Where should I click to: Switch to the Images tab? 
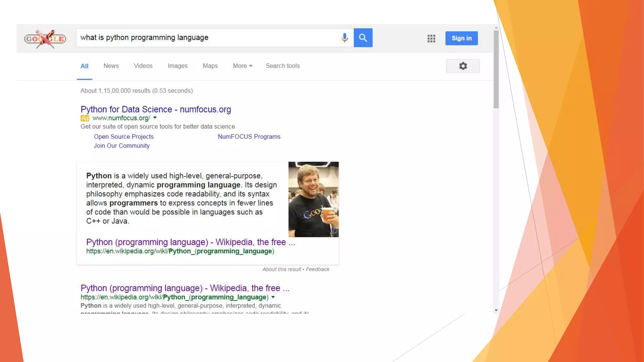click(177, 66)
